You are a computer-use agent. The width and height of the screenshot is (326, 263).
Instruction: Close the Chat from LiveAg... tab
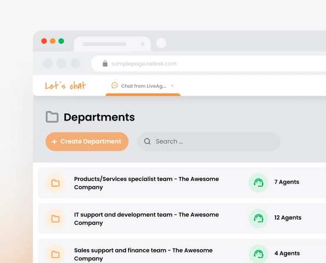coord(172,85)
